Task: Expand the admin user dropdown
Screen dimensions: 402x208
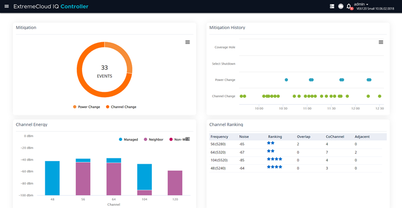Action: click(361, 4)
